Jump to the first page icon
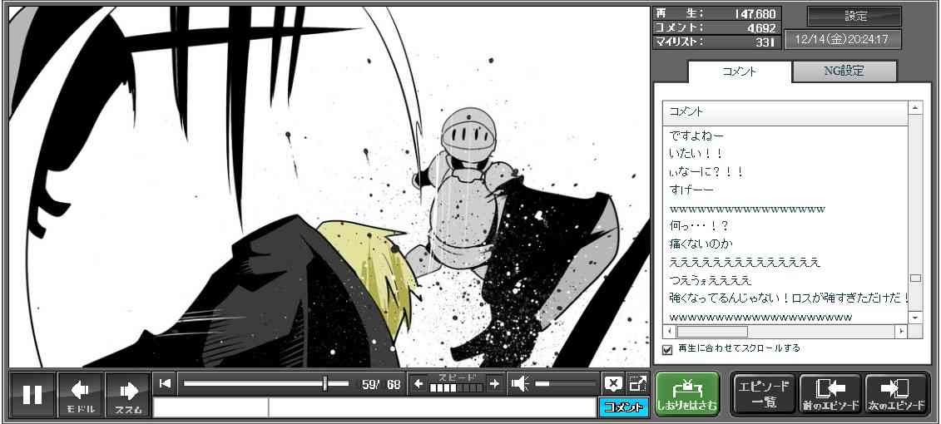This screenshot has width=941, height=424. [165, 383]
